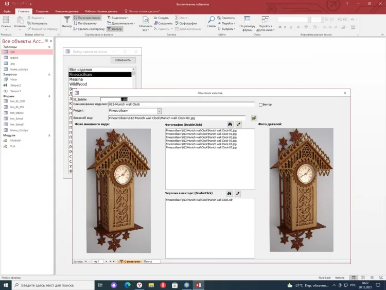This screenshot has width=386, height=290.
Task: Click the С фильтром toggle in record bar
Action: coord(130,262)
